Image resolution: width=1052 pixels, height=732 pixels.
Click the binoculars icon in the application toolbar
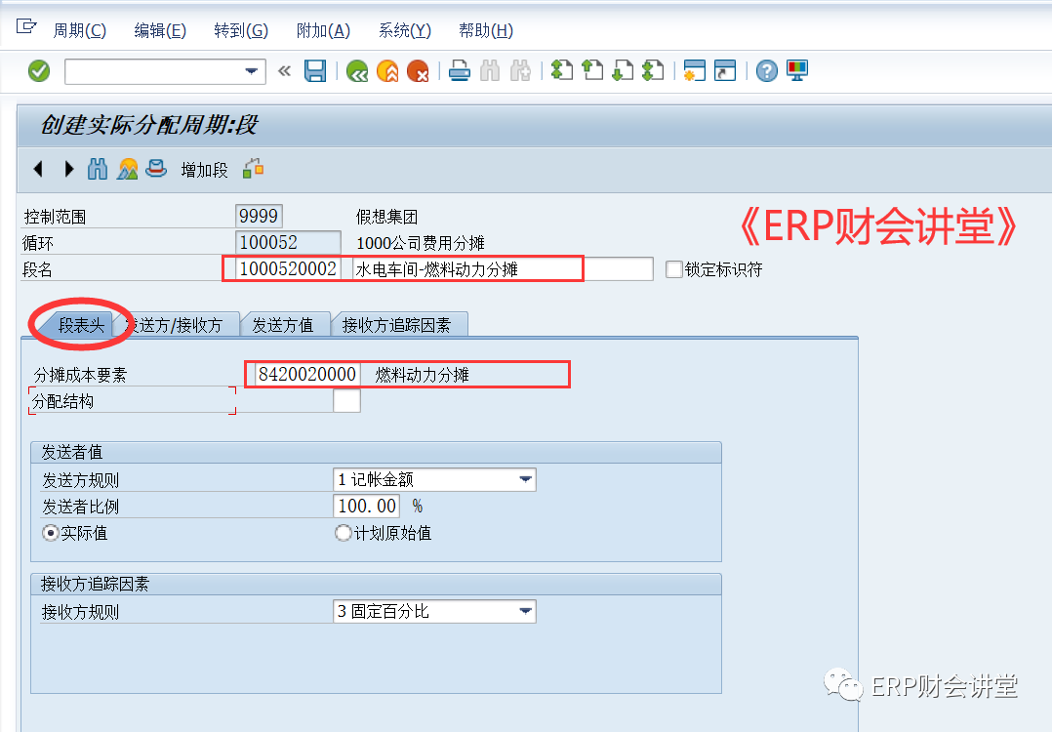[98, 169]
